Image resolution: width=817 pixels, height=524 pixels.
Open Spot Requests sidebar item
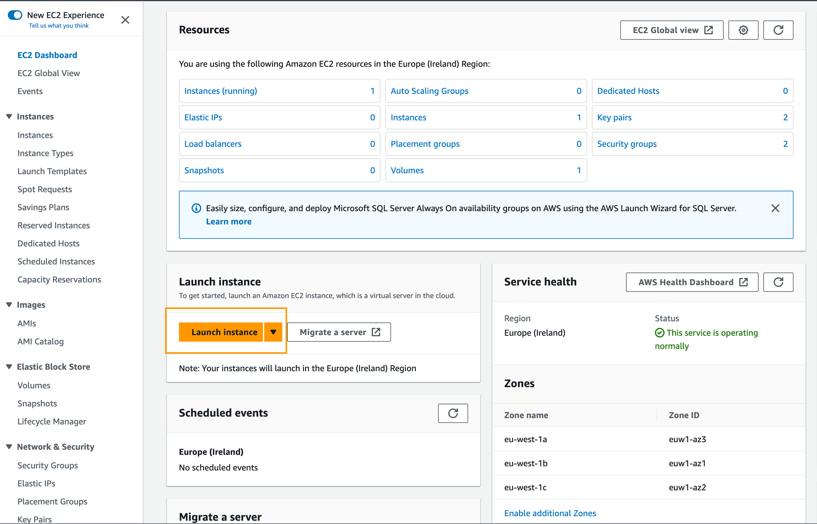[45, 189]
